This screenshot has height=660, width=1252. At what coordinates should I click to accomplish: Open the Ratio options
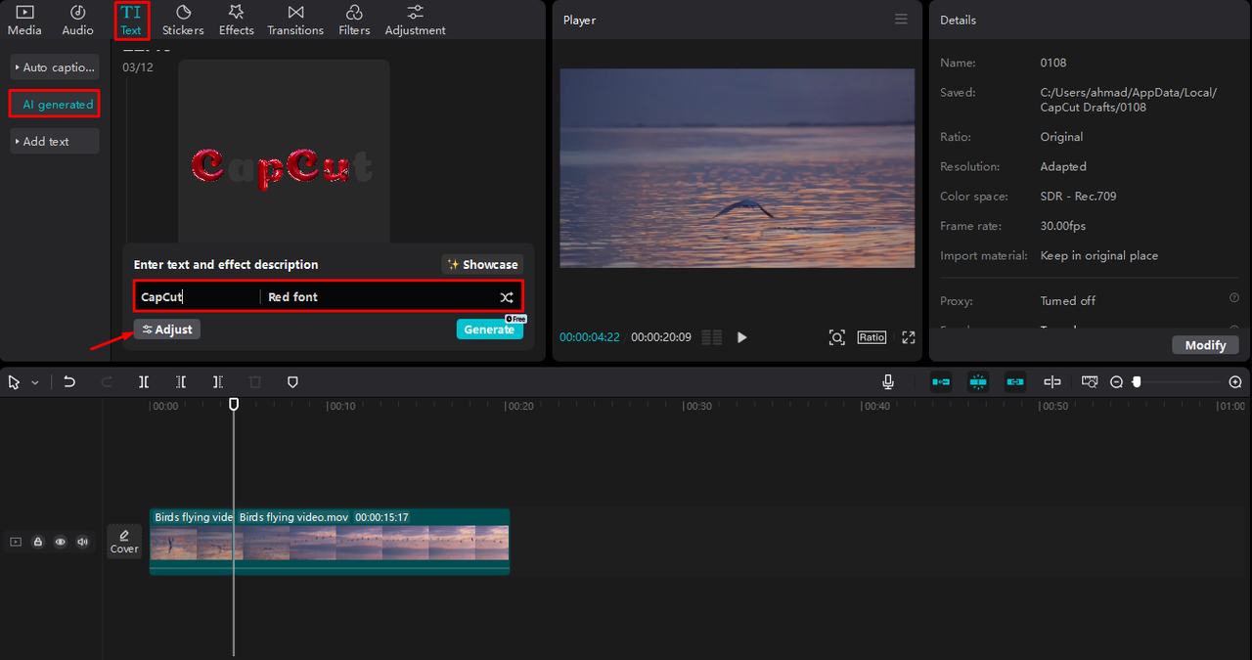point(872,337)
